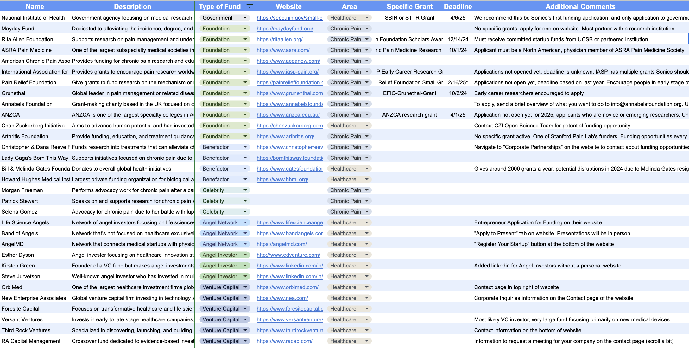Screen dimensions: 689x348
Task: Select comment "Contact page in top right of website"
Action: 516,287
